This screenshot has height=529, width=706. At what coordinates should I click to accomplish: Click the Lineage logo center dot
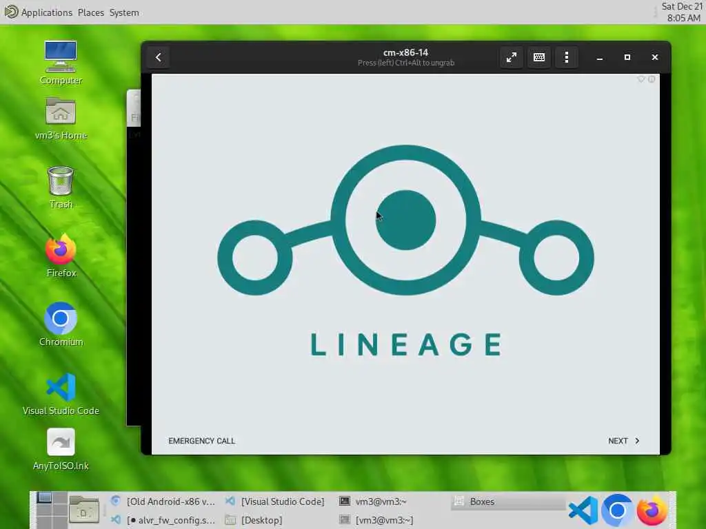405,220
